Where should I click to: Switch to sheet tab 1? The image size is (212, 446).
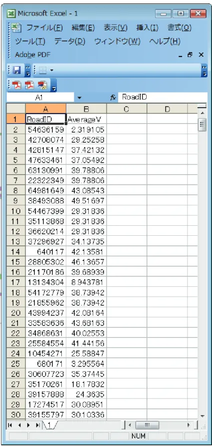coord(48,424)
